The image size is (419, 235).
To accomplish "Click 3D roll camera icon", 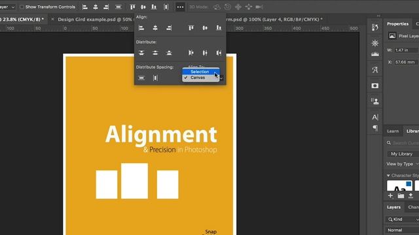I will click(228, 7).
